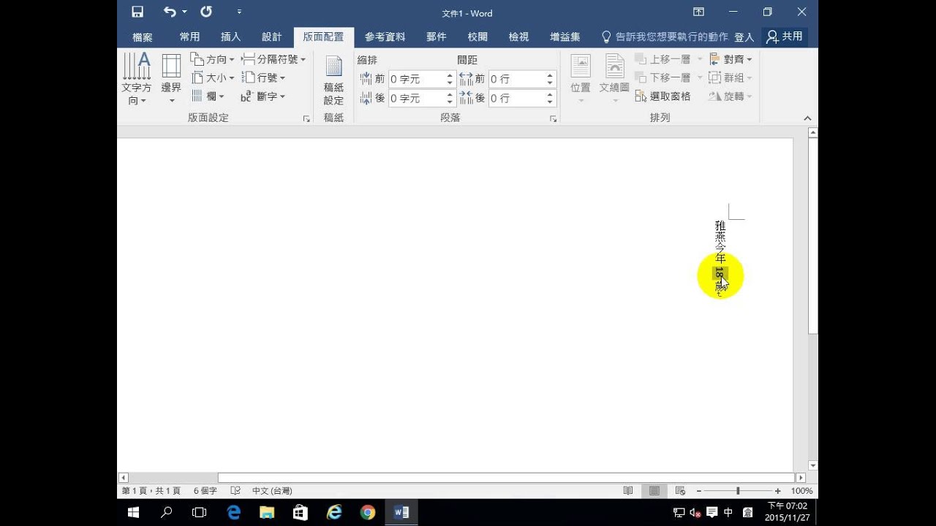Screen dimensions: 936x526
Task: Switch to the 參考資料 tab
Action: point(385,37)
